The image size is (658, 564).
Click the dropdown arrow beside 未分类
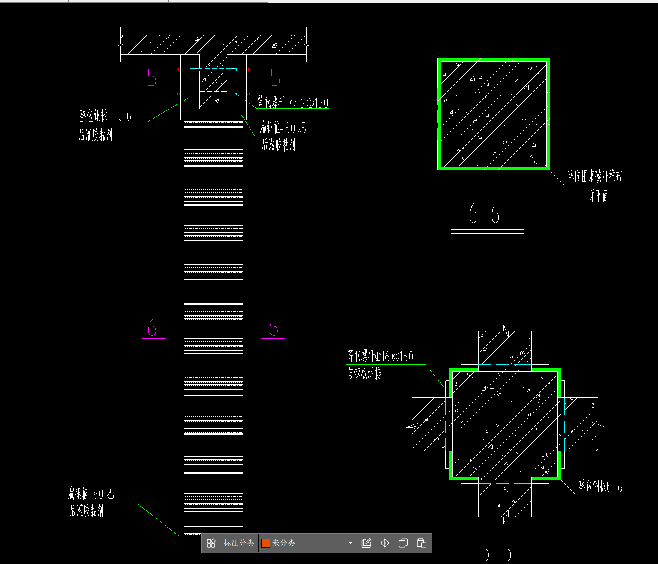[350, 543]
